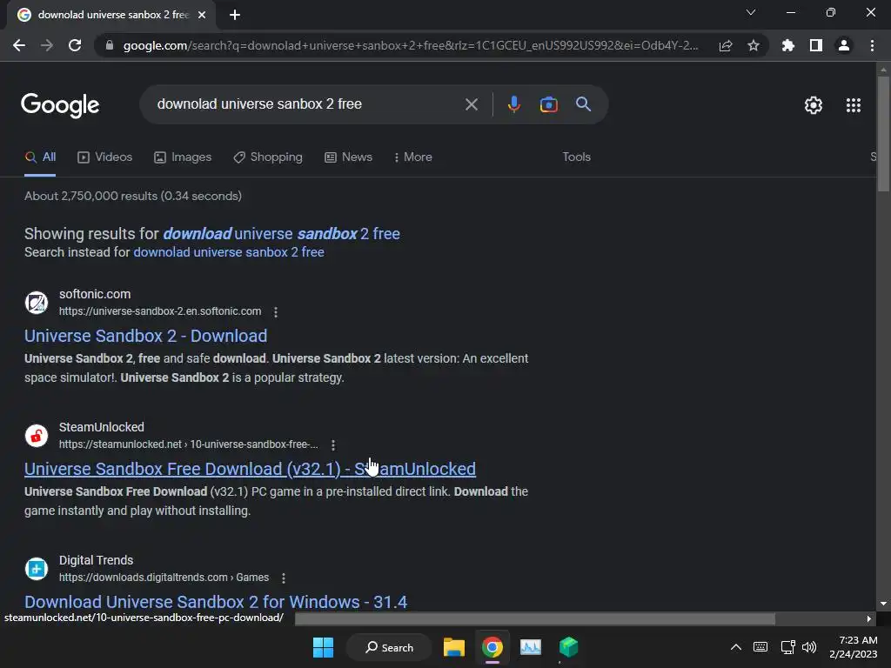Click the softonic site favicon
Screen dimensions: 891x668
coord(37,303)
